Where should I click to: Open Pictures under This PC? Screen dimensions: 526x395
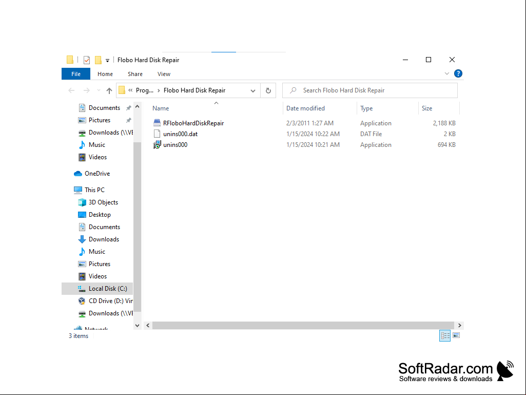pyautogui.click(x=99, y=264)
